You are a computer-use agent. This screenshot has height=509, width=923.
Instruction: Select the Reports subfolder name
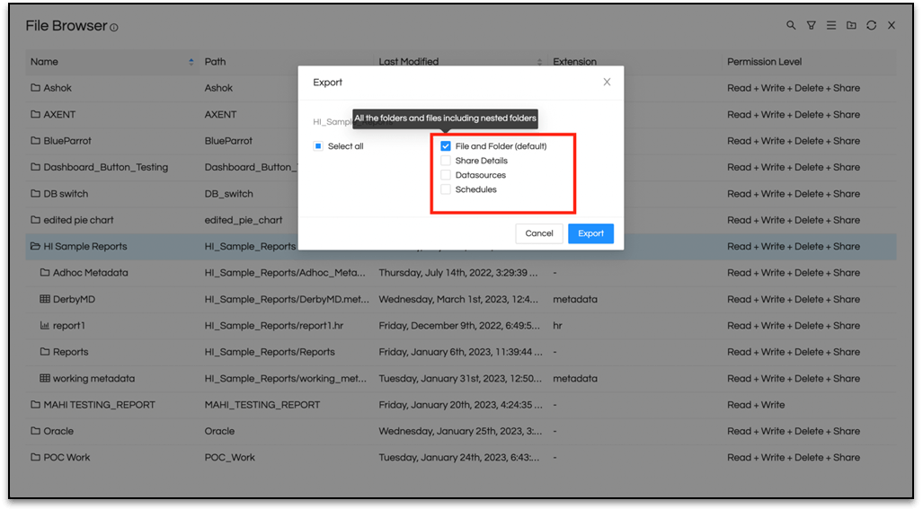click(71, 352)
